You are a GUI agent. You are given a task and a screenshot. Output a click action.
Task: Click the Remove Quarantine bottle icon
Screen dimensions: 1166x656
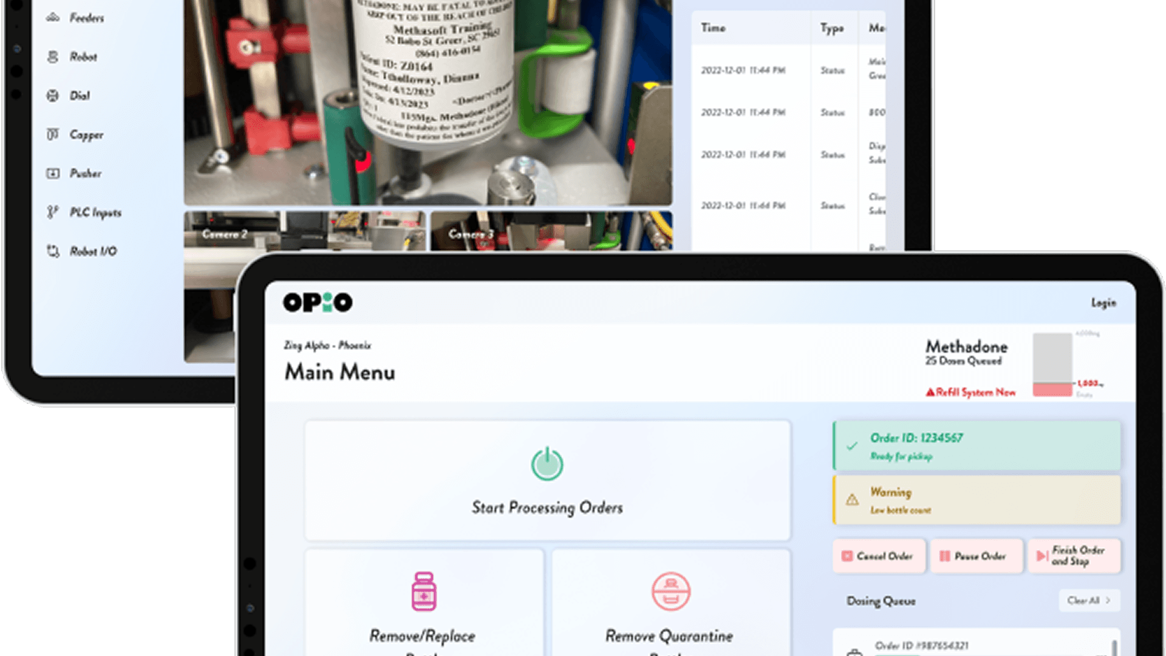[670, 591]
